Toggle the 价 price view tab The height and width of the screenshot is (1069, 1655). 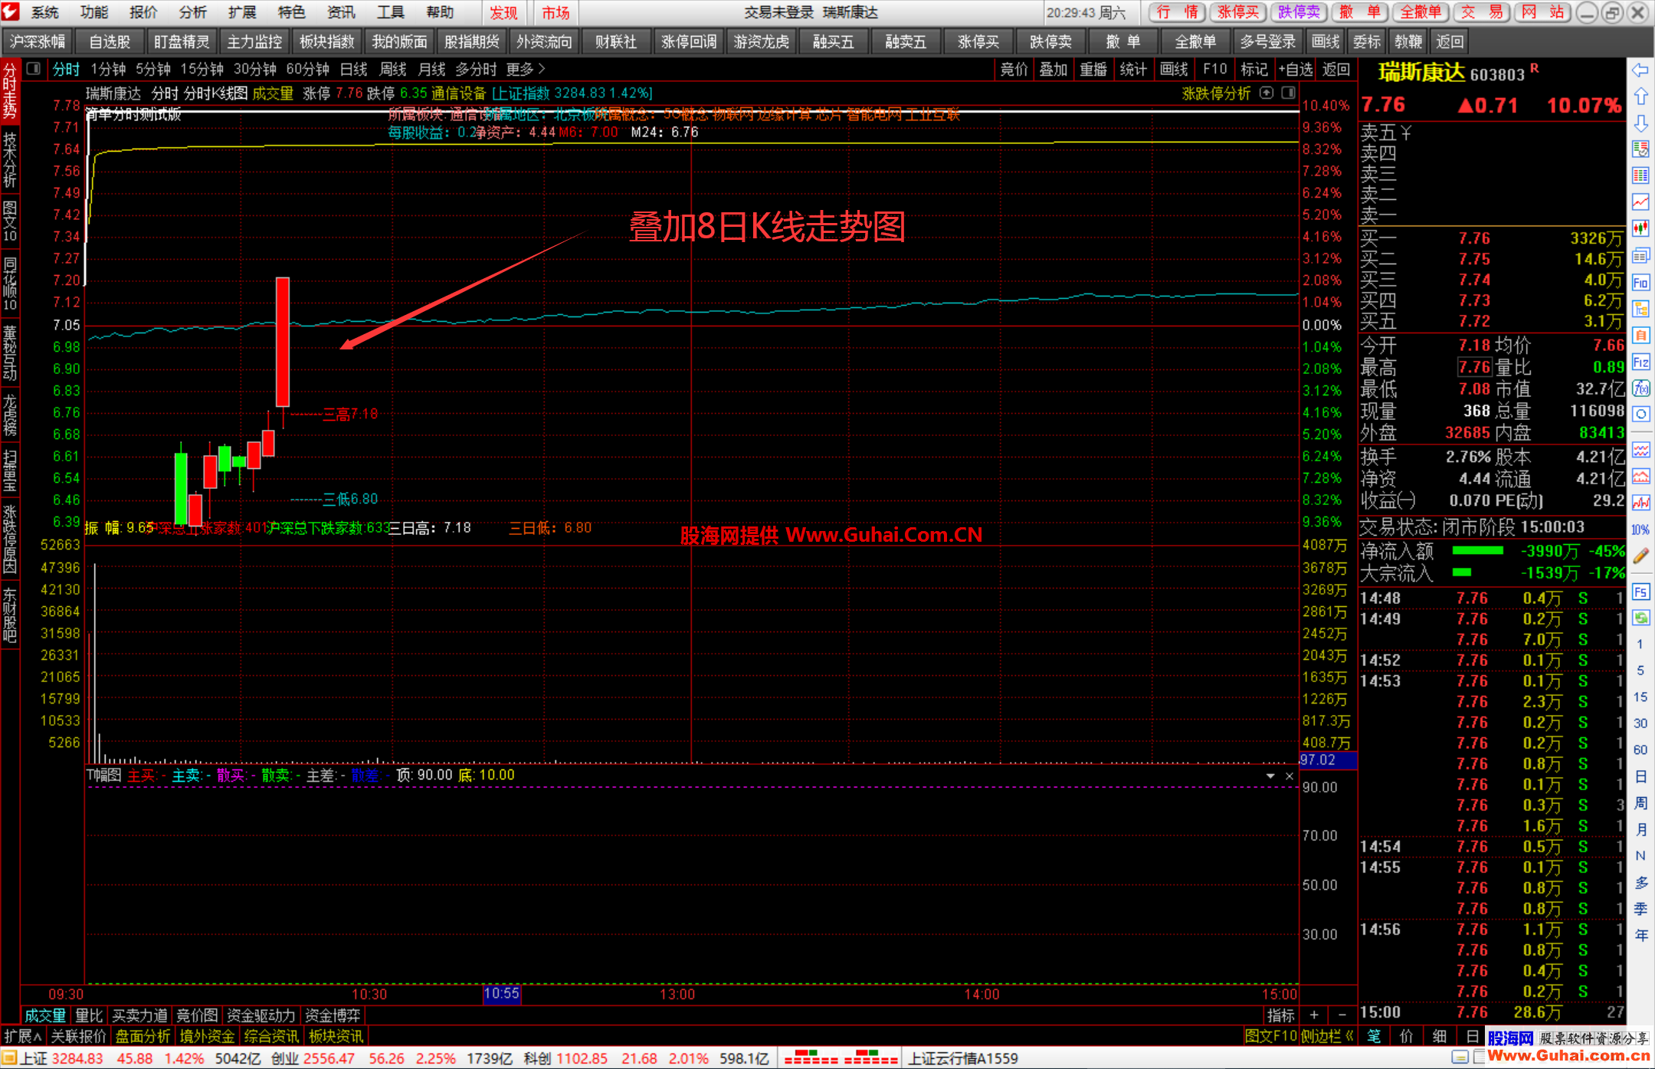tap(1407, 1036)
